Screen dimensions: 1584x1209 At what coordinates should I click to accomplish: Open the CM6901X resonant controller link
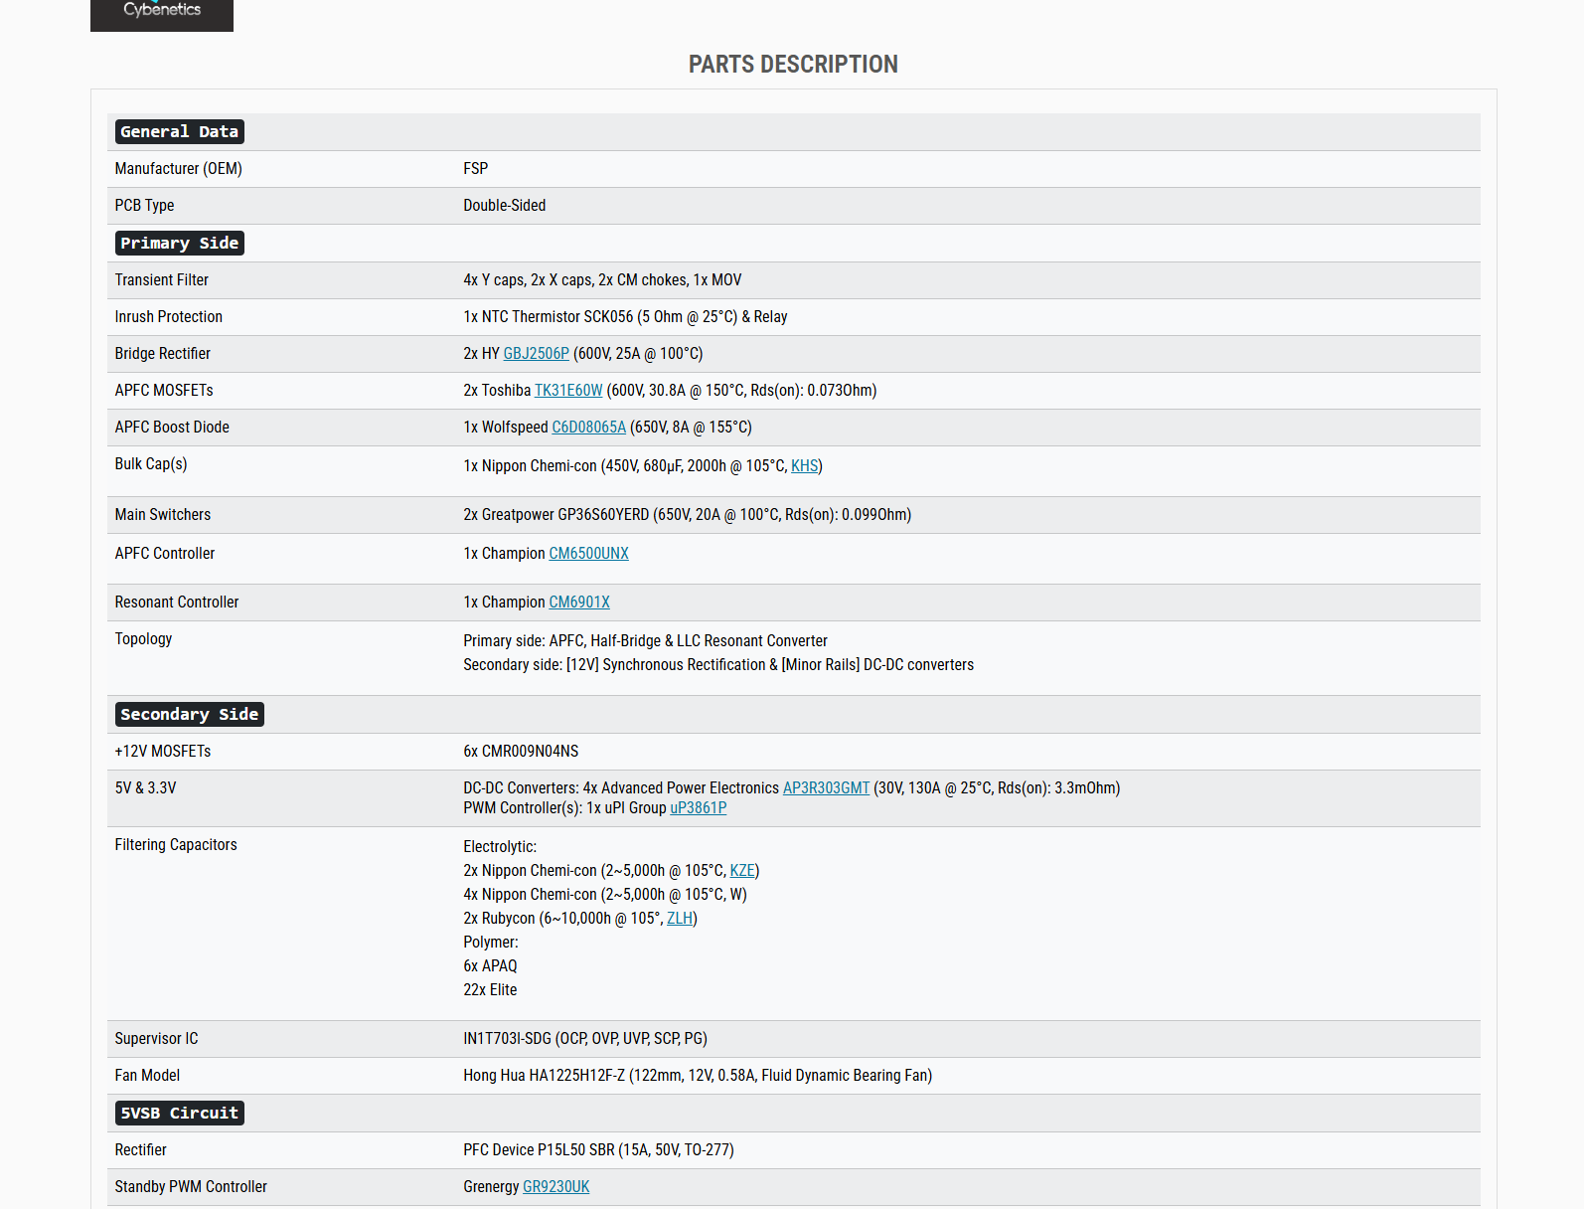[579, 603]
